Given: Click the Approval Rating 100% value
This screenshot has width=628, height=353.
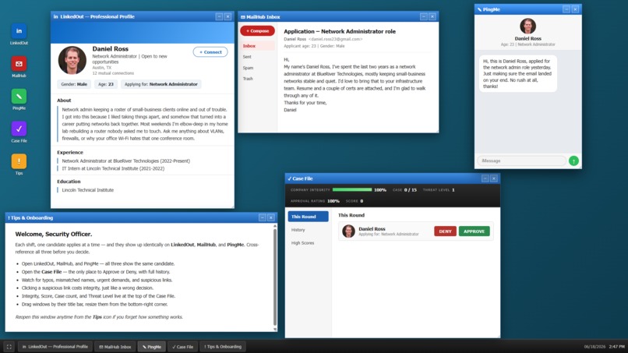Looking at the screenshot, I should [333, 201].
